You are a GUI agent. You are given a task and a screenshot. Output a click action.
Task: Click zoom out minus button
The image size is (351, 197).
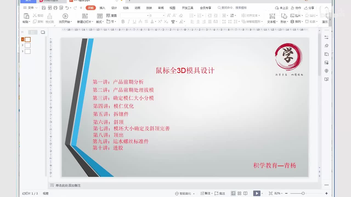point(286,193)
